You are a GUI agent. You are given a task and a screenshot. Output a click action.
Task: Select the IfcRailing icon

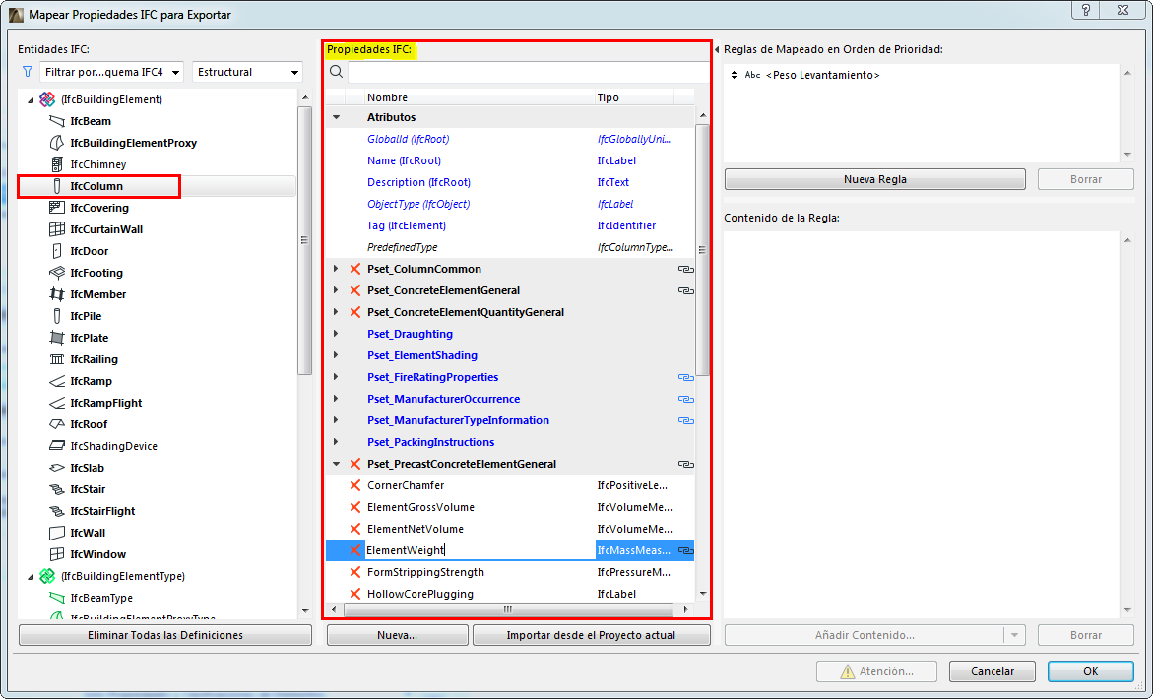click(57, 359)
